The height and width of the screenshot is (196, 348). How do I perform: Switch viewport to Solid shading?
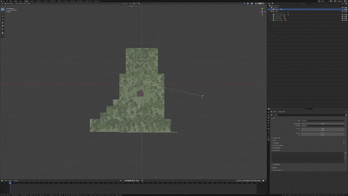click(x=260, y=3)
